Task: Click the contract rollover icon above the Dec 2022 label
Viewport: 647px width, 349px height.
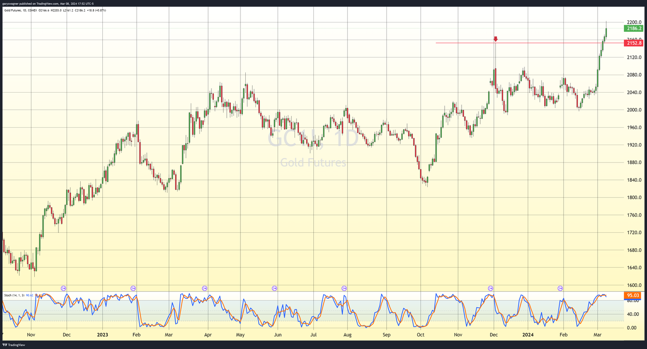Action: (x=63, y=288)
